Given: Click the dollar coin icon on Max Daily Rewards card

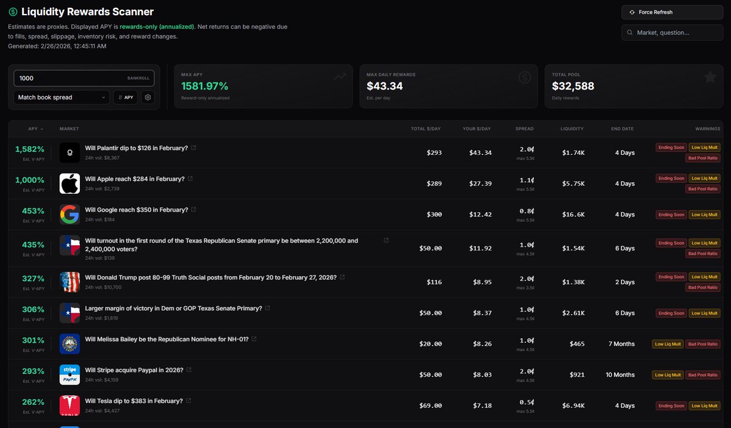Looking at the screenshot, I should (x=524, y=77).
